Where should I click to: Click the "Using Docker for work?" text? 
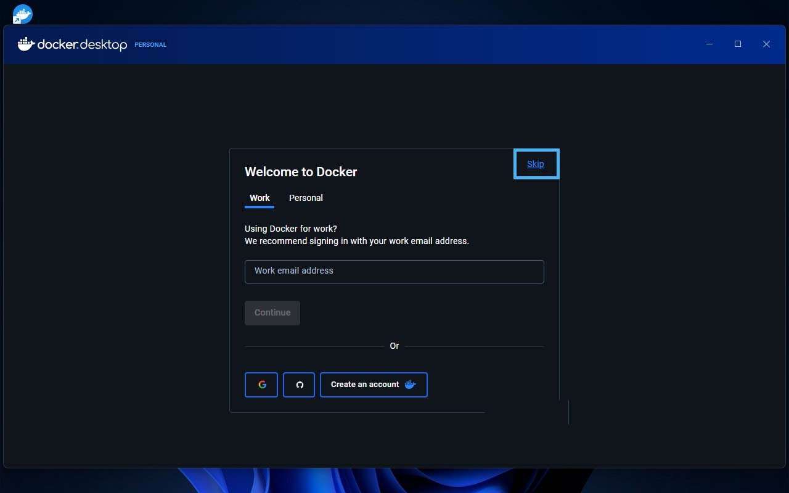[x=291, y=229]
